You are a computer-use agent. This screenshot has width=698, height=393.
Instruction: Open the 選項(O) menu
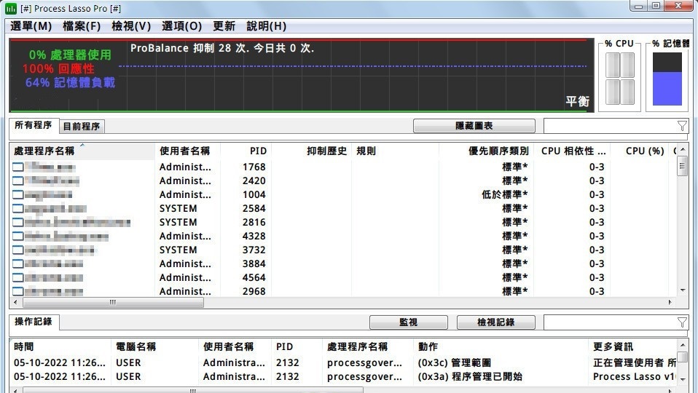click(x=181, y=26)
